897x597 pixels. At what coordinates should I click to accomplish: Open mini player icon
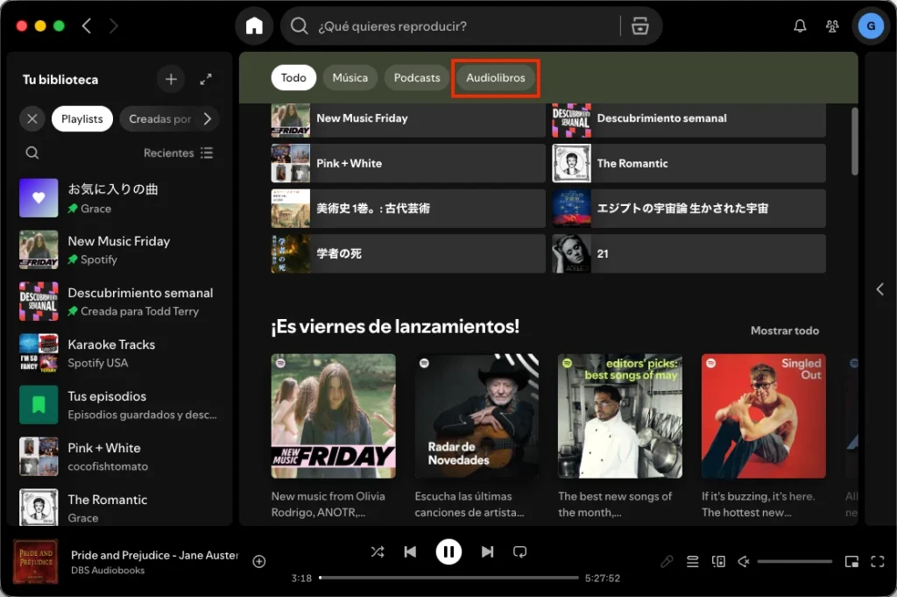[x=851, y=562]
